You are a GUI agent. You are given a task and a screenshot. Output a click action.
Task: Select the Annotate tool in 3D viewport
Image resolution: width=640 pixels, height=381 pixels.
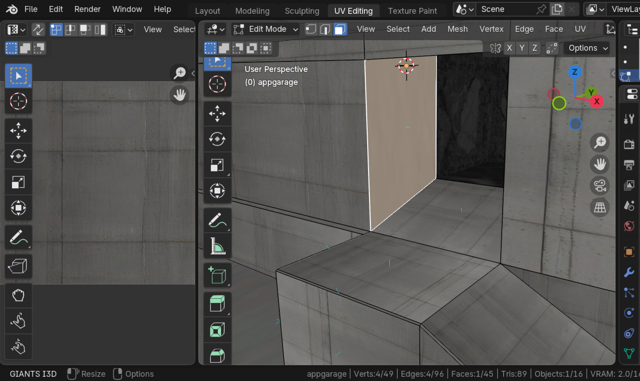(217, 220)
